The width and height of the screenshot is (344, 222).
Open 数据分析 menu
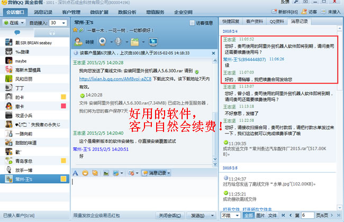tap(127, 12)
